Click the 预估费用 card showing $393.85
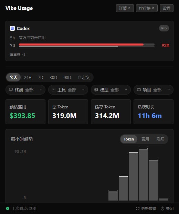179x214 pixels. (25, 112)
